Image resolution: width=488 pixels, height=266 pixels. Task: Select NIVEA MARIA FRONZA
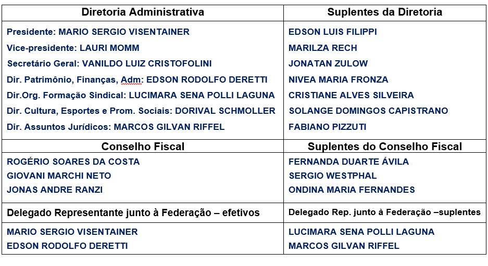pos(339,79)
